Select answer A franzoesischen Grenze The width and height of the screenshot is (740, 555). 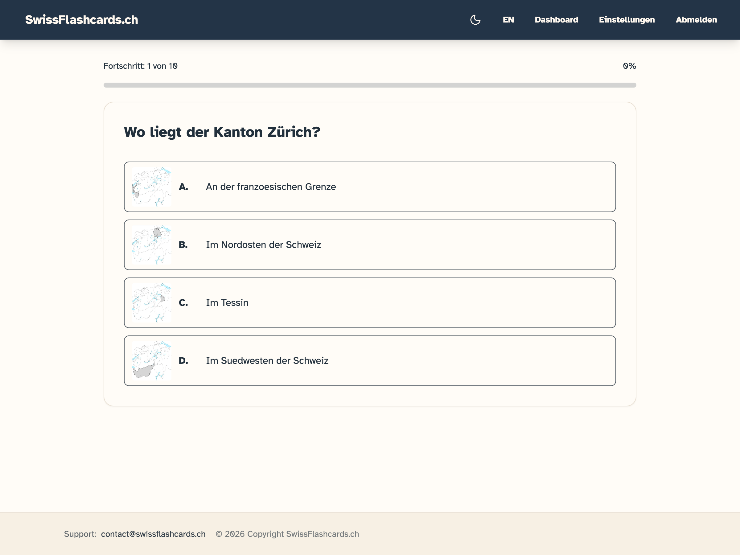click(x=370, y=187)
